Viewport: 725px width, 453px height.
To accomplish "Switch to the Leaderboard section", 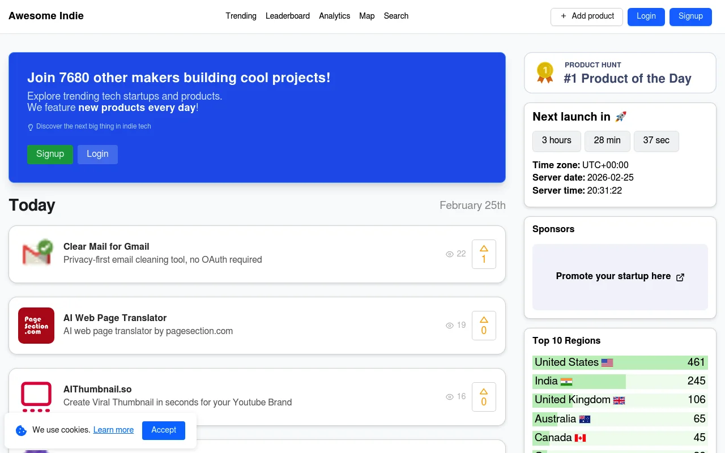I will coord(288,16).
